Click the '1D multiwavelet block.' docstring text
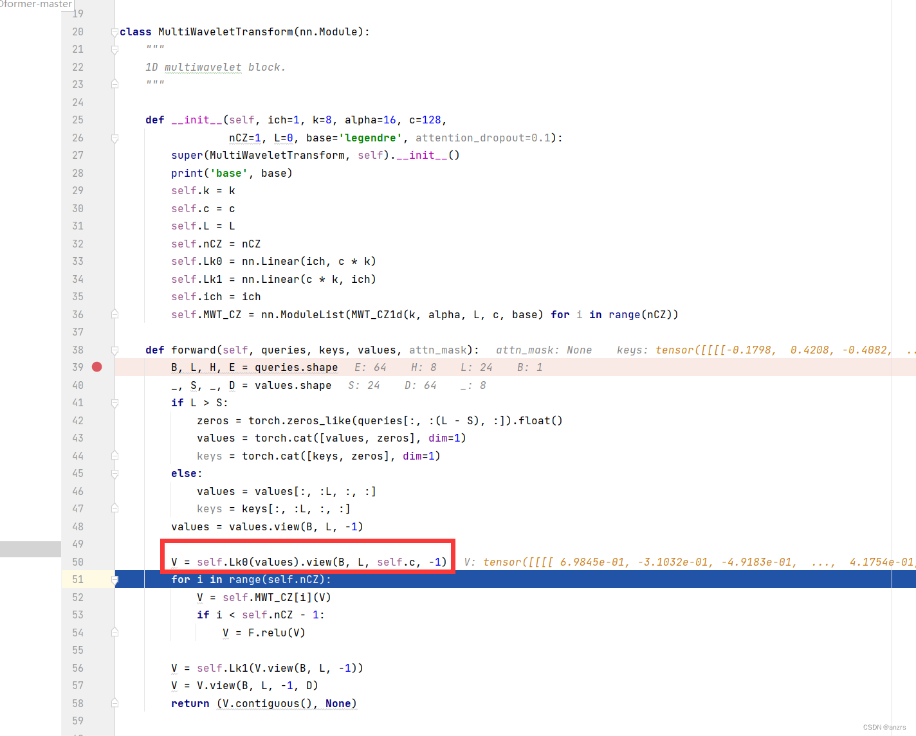 tap(215, 67)
